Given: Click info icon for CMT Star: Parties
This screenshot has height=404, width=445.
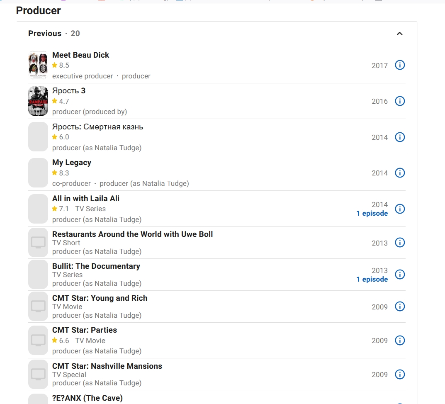Looking at the screenshot, I should coord(400,341).
